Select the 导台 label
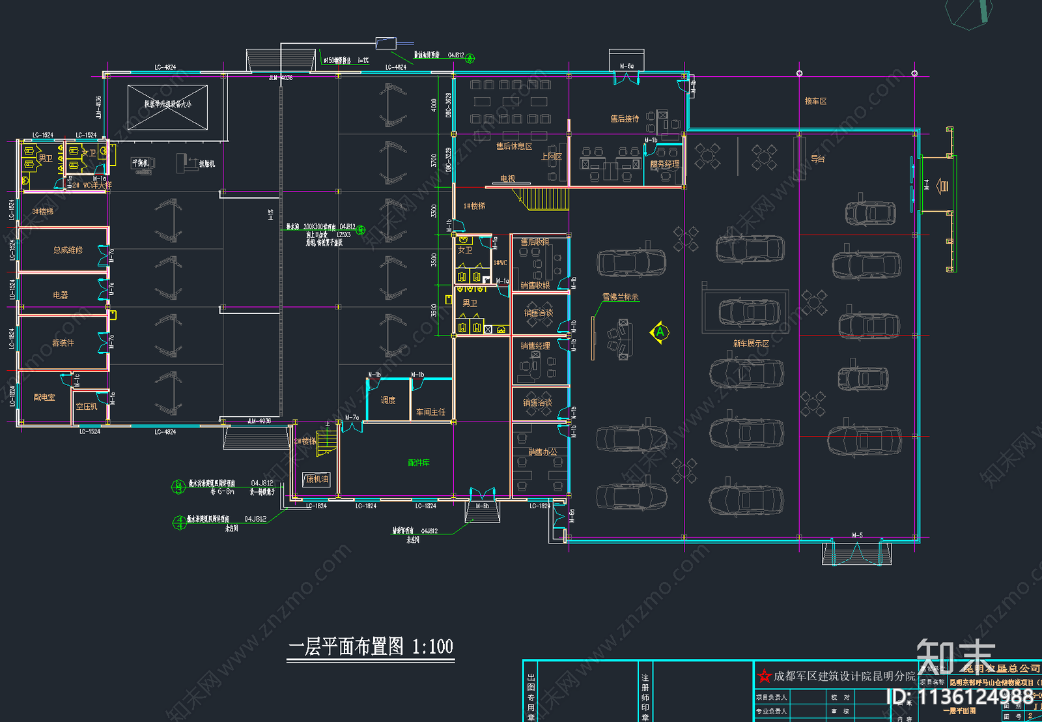Screen dimensions: 1042x722 coord(818,158)
